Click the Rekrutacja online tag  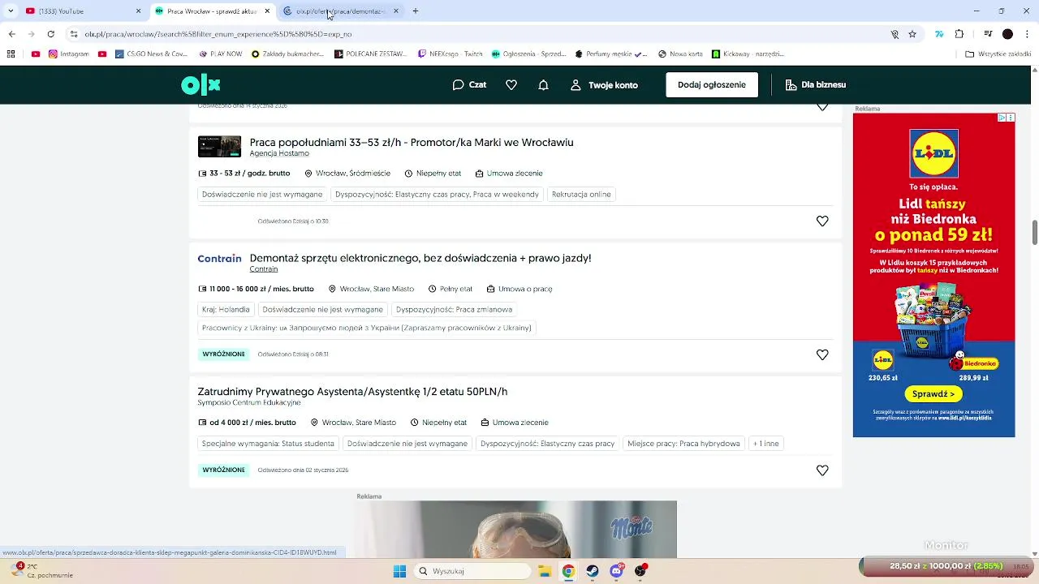point(581,195)
